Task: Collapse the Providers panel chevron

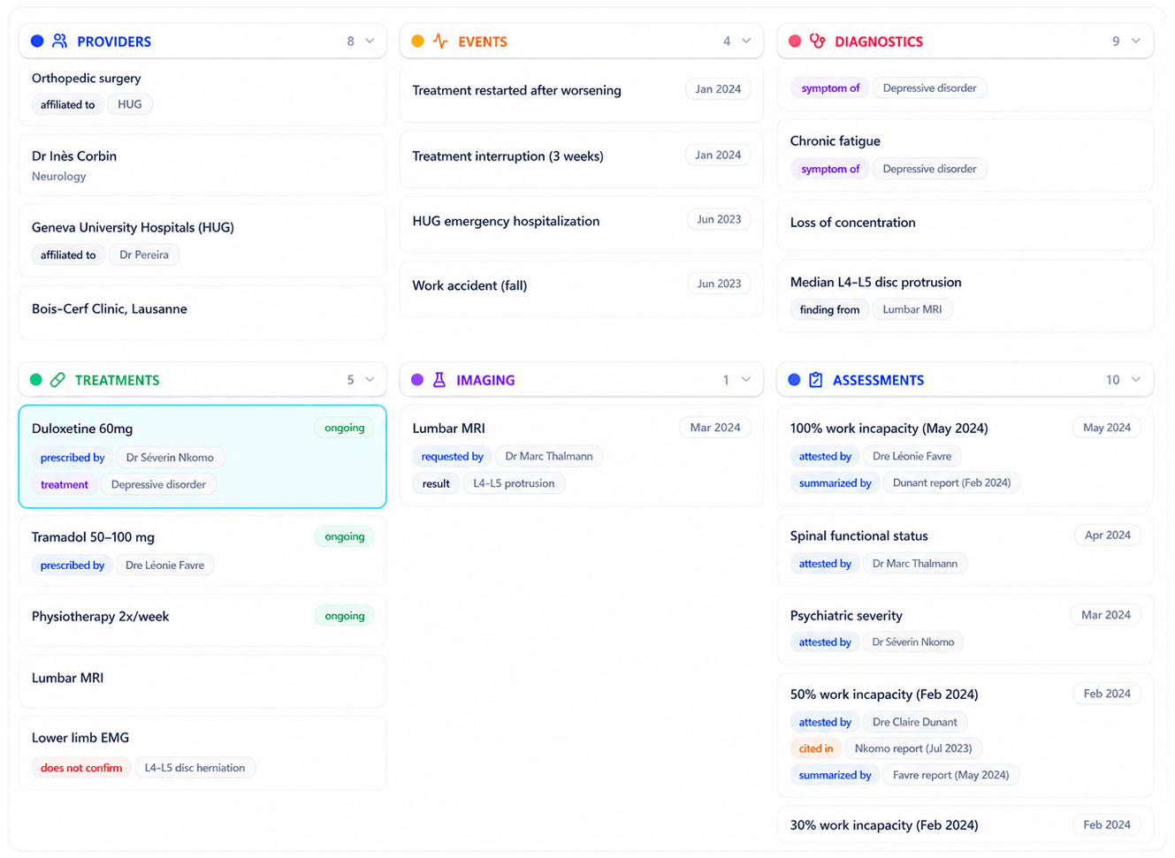Action: (x=370, y=41)
